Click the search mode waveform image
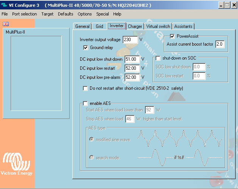The width and height of the screenshot is (238, 189). [x=180, y=158]
